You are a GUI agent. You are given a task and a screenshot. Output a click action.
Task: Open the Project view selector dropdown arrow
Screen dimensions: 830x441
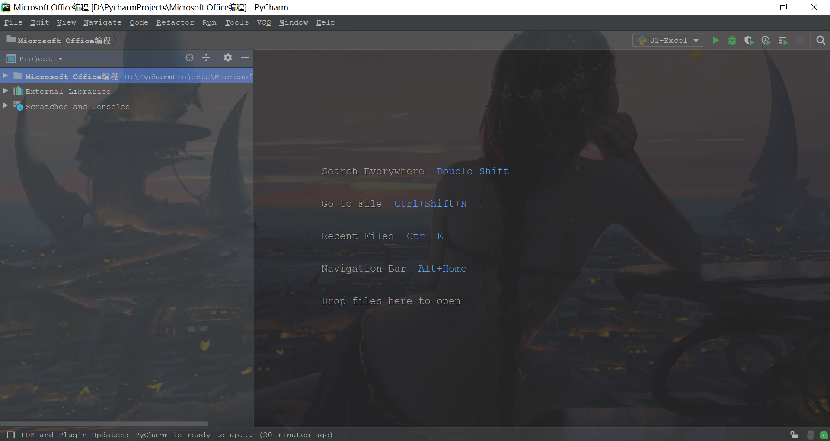coord(61,59)
